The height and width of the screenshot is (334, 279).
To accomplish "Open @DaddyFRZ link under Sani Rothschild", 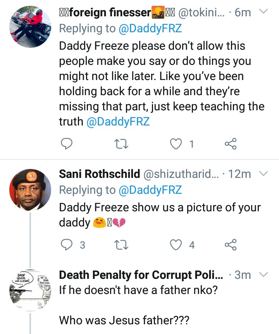I will pos(149,190).
